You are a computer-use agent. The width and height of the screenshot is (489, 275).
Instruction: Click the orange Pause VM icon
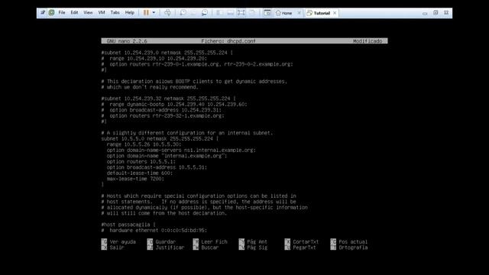coord(146,13)
